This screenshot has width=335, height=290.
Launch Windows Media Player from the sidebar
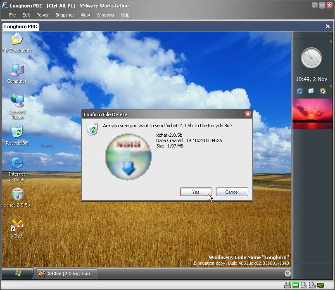coord(323,91)
